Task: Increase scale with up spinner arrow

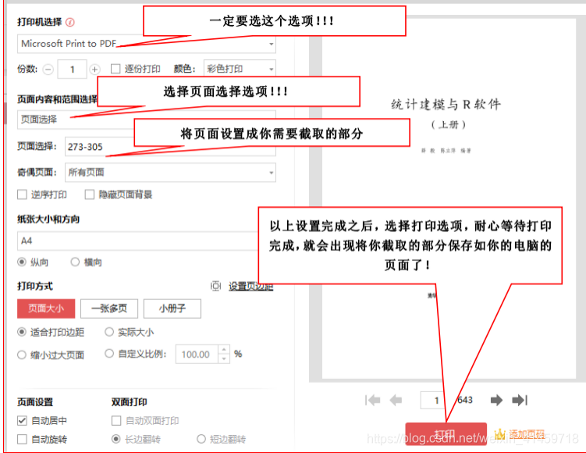Action: pos(224,350)
